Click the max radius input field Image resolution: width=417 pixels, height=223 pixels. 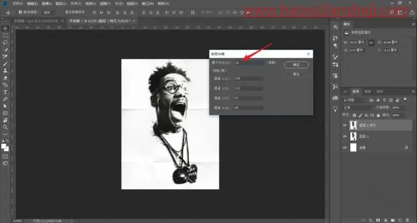(249, 63)
